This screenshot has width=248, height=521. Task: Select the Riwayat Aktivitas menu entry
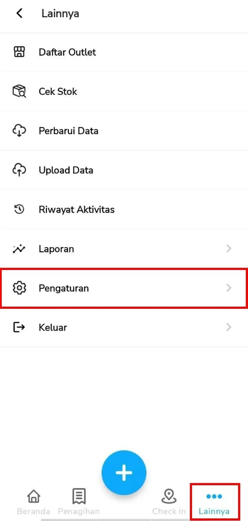point(124,210)
